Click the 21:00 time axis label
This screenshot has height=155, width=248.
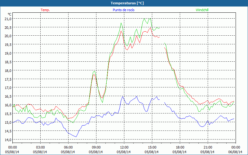click(x=208, y=147)
